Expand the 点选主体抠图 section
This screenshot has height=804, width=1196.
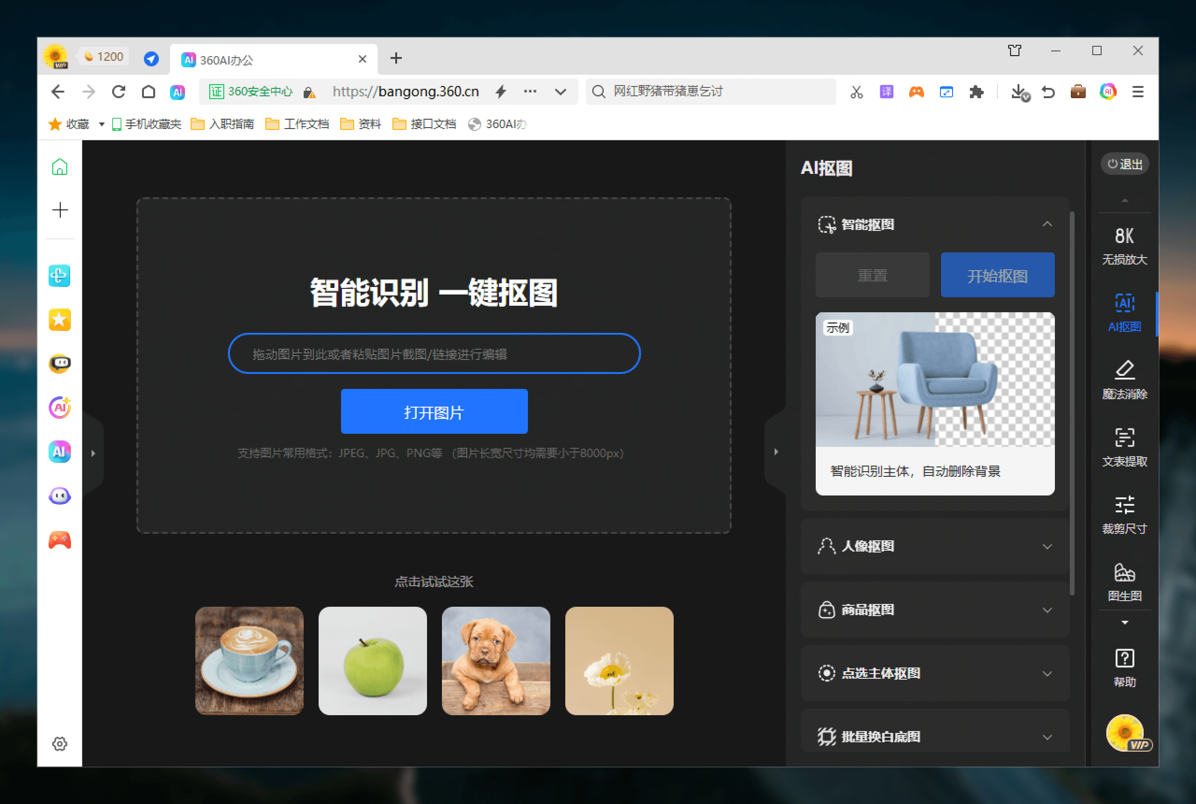pyautogui.click(x=1047, y=673)
